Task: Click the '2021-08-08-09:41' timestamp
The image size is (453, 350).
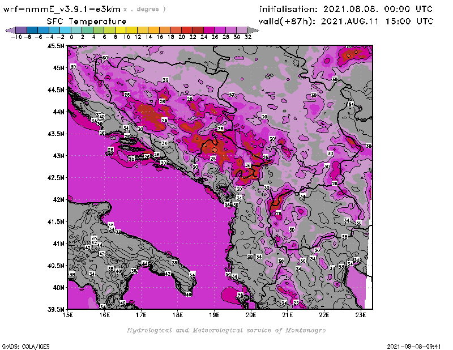Action: coord(414,346)
